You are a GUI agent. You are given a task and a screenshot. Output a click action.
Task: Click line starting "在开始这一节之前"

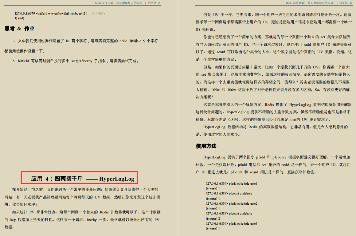[x=85, y=189]
